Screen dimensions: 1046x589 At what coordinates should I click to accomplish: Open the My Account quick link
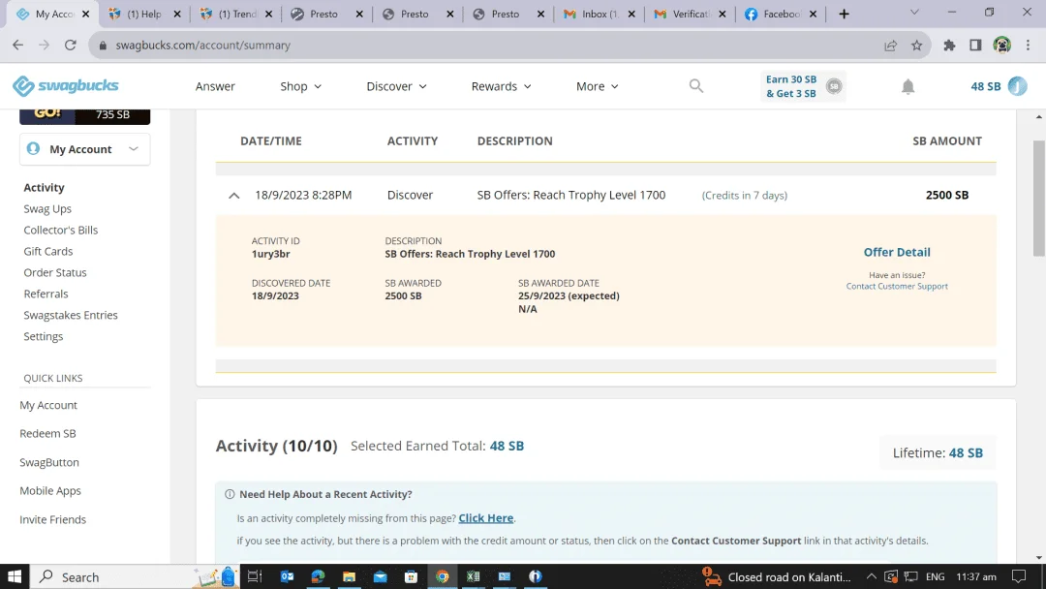[48, 406]
